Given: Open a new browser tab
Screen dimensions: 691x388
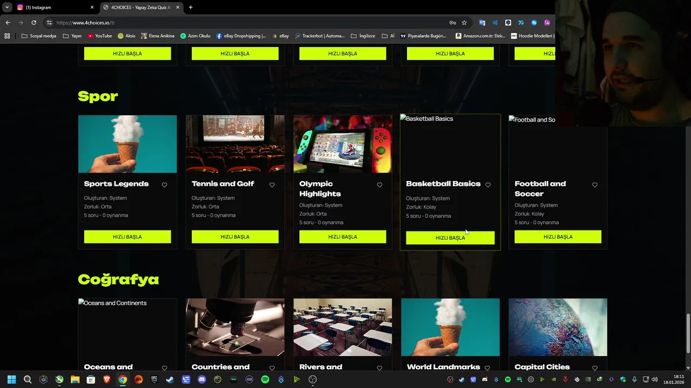Looking at the screenshot, I should (191, 8).
